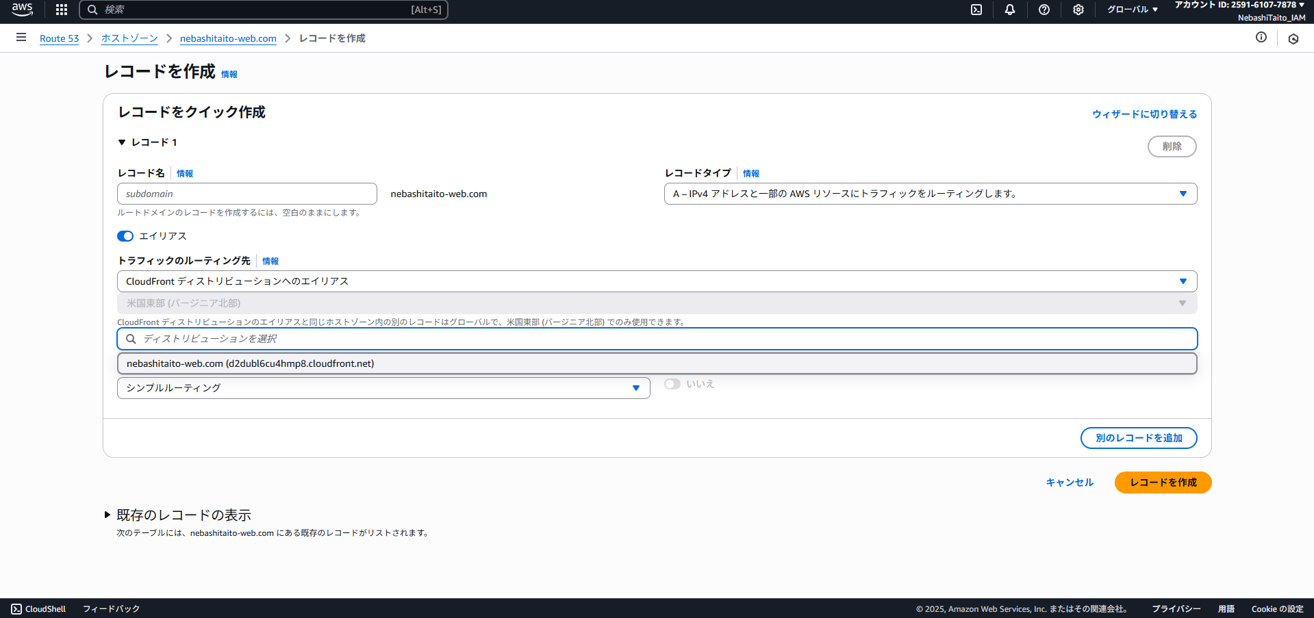Click 情報 link beside page title
The width and height of the screenshot is (1314, 618).
(229, 74)
